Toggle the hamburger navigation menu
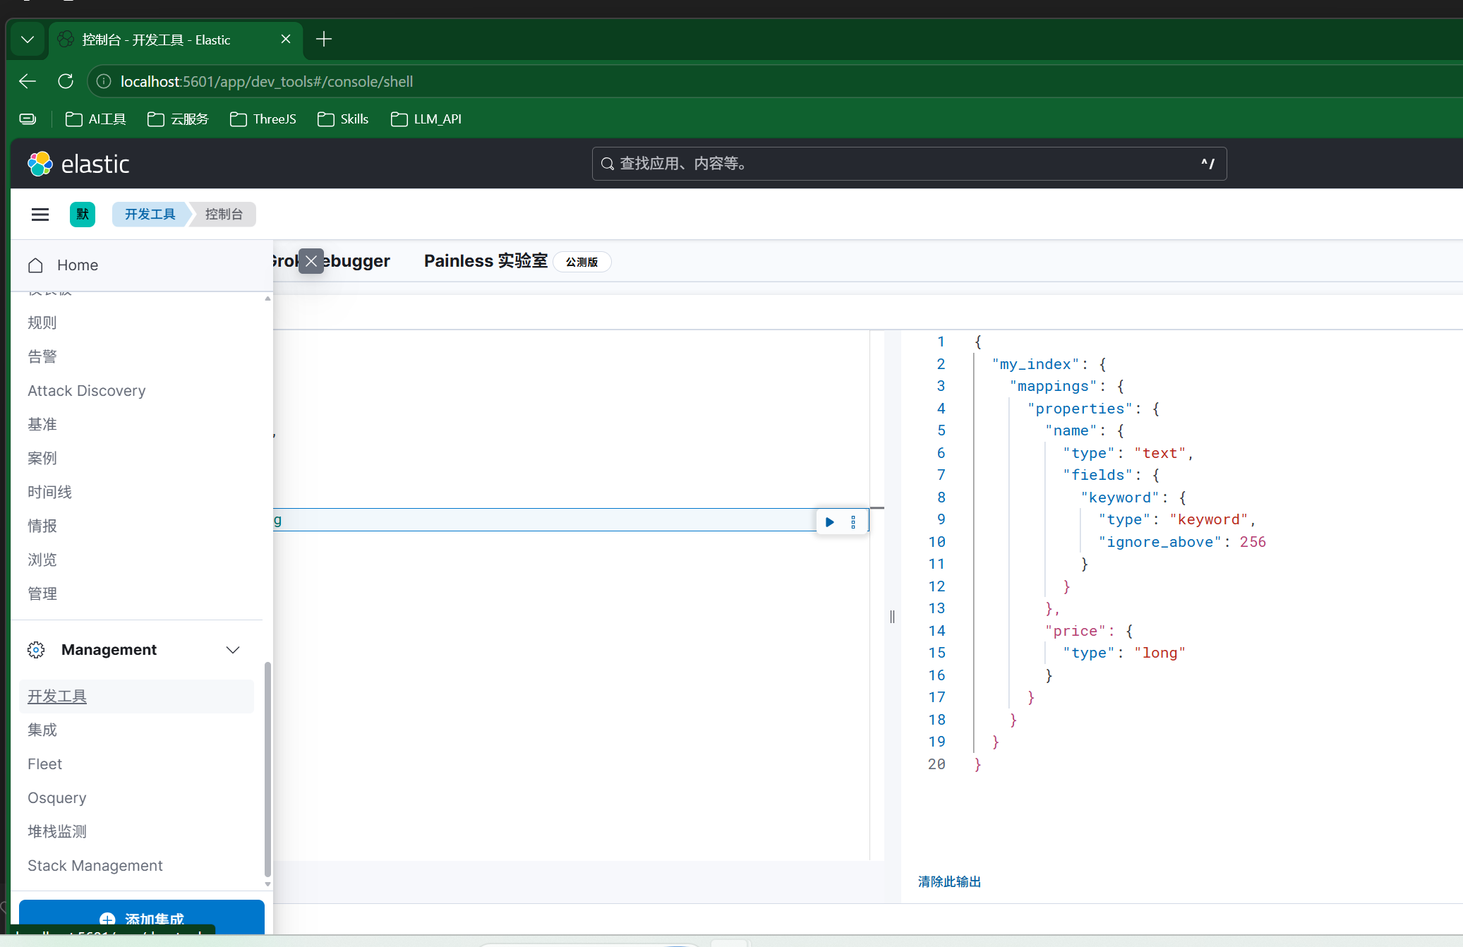The height and width of the screenshot is (947, 1463). 40,215
